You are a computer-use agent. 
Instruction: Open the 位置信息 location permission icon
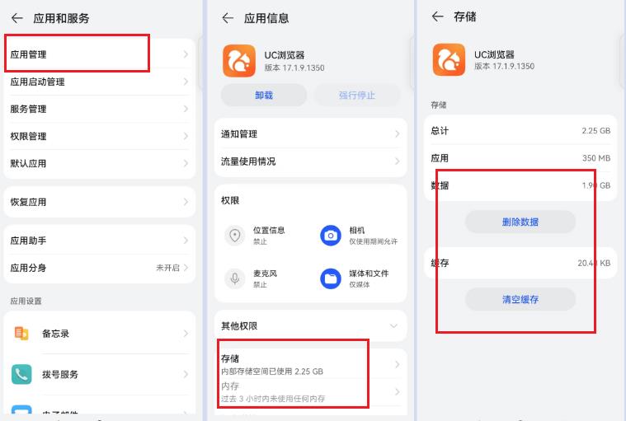235,236
